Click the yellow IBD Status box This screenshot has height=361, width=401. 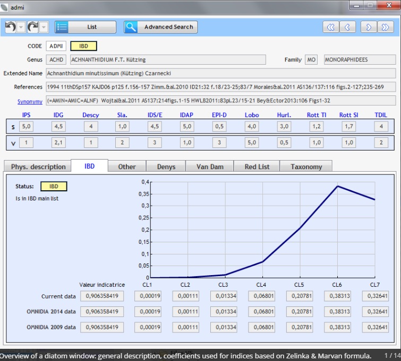tap(54, 187)
